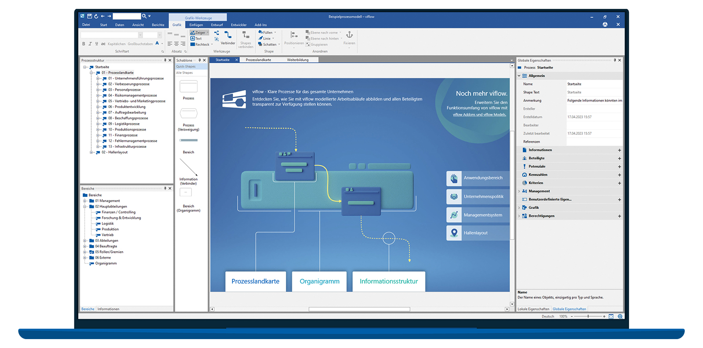This screenshot has height=348, width=703.
Task: Open the viflow Addons und viflow Models link
Action: point(479,114)
